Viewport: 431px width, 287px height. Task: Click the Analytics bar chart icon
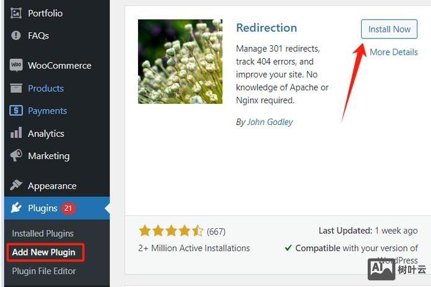pos(16,132)
